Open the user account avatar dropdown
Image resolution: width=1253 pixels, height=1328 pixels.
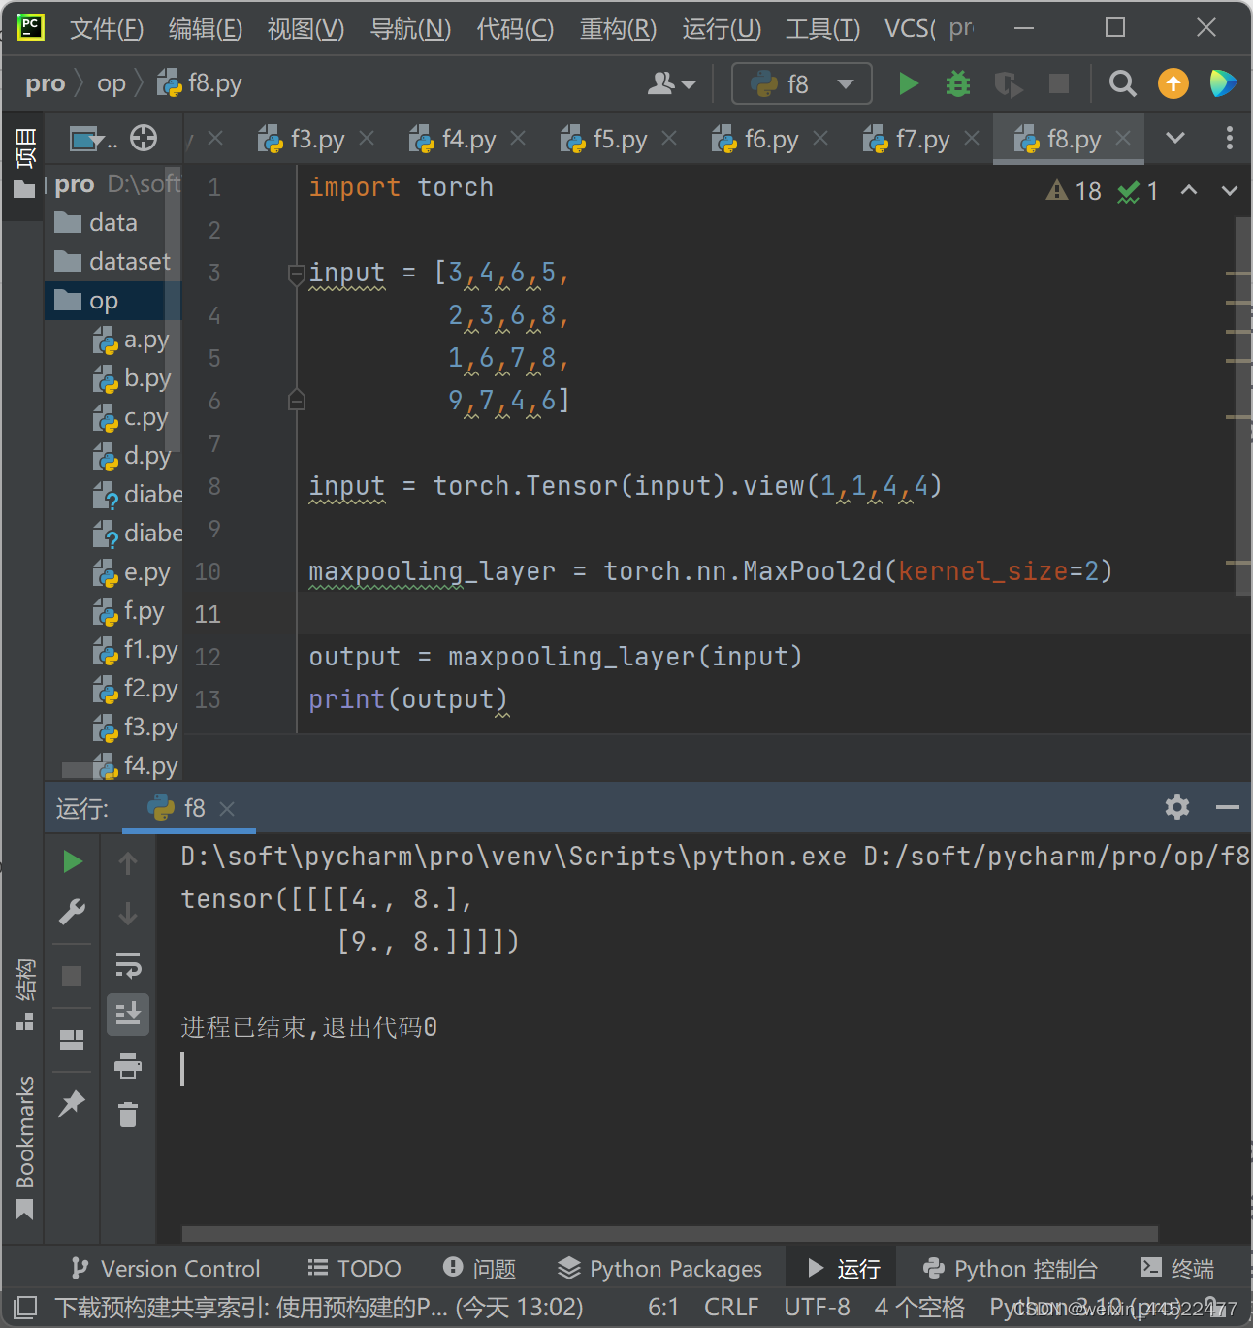pos(671,84)
